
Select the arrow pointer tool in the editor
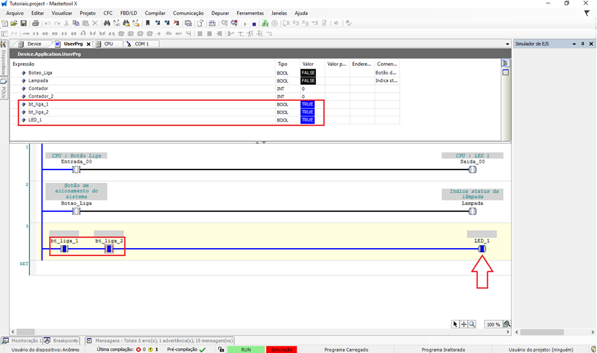click(x=455, y=324)
